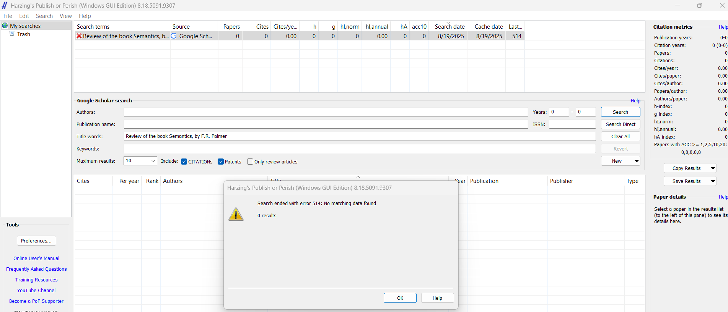Click Help link in Google Scholar search panel
The width and height of the screenshot is (728, 312).
pos(635,100)
